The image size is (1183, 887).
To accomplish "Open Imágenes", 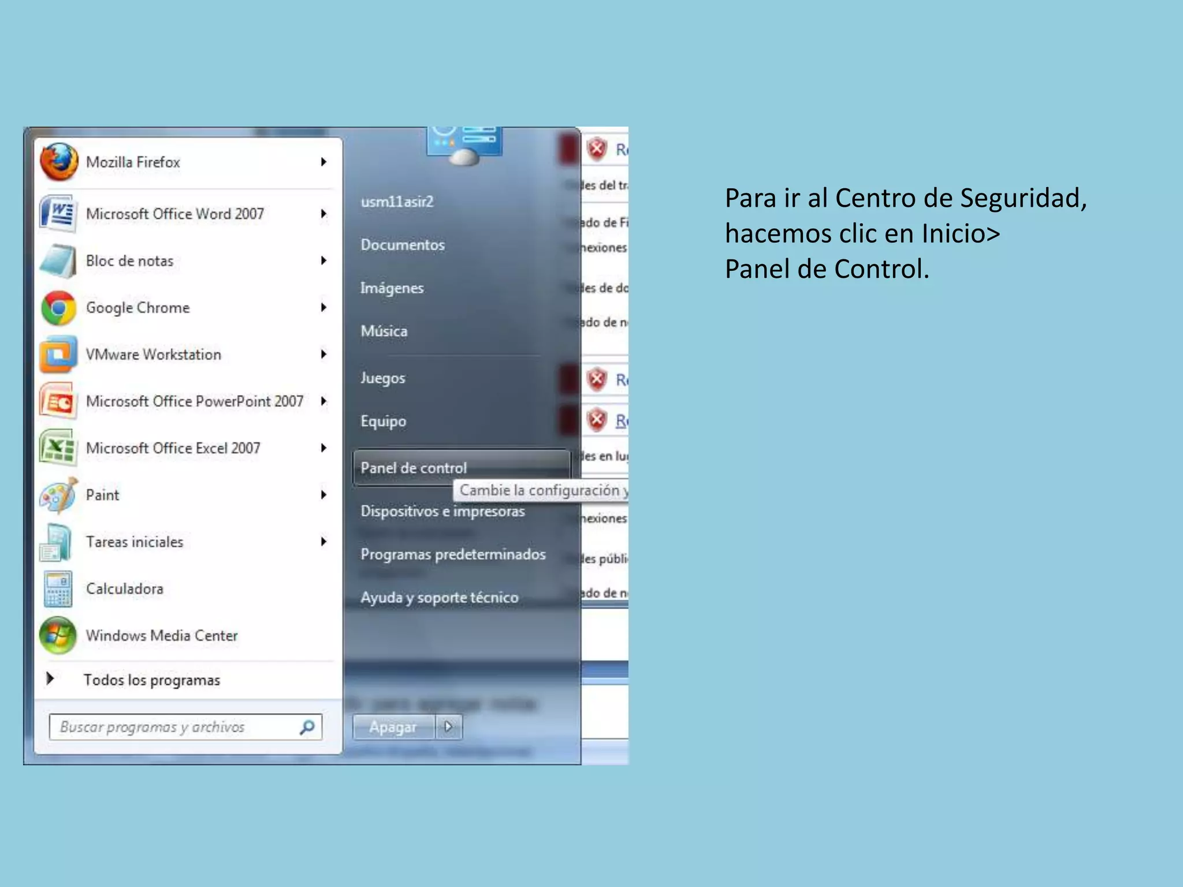I will click(392, 288).
